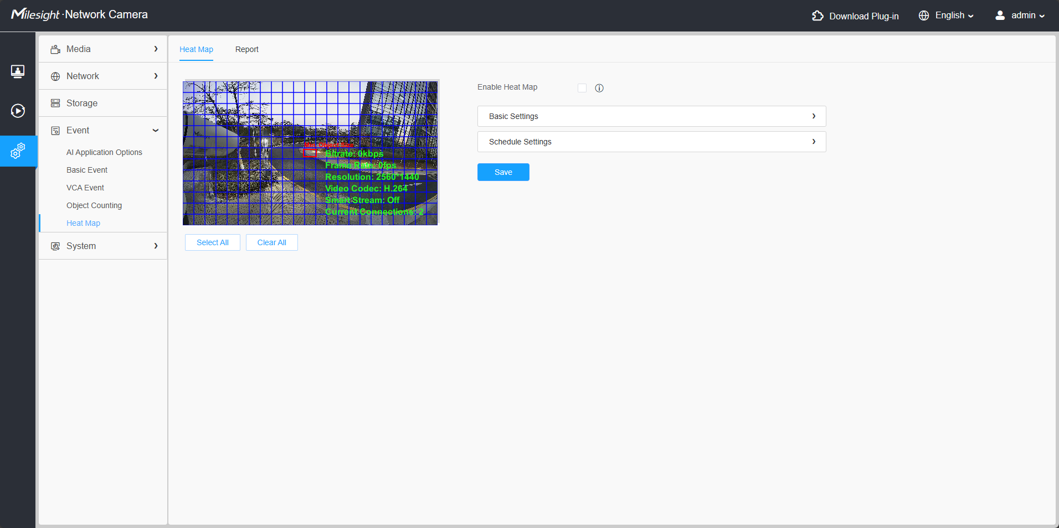The width and height of the screenshot is (1059, 528).
Task: Click the Event calendar icon
Action: click(55, 131)
